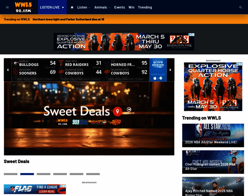
Task: Go to the Trending menu item
Action: click(x=145, y=7)
